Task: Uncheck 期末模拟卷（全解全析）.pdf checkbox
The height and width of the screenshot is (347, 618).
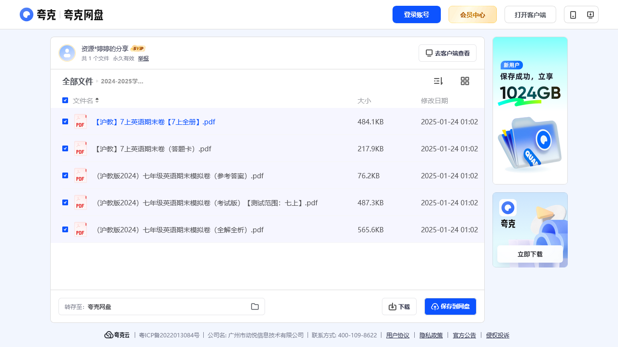Action: coord(65,229)
